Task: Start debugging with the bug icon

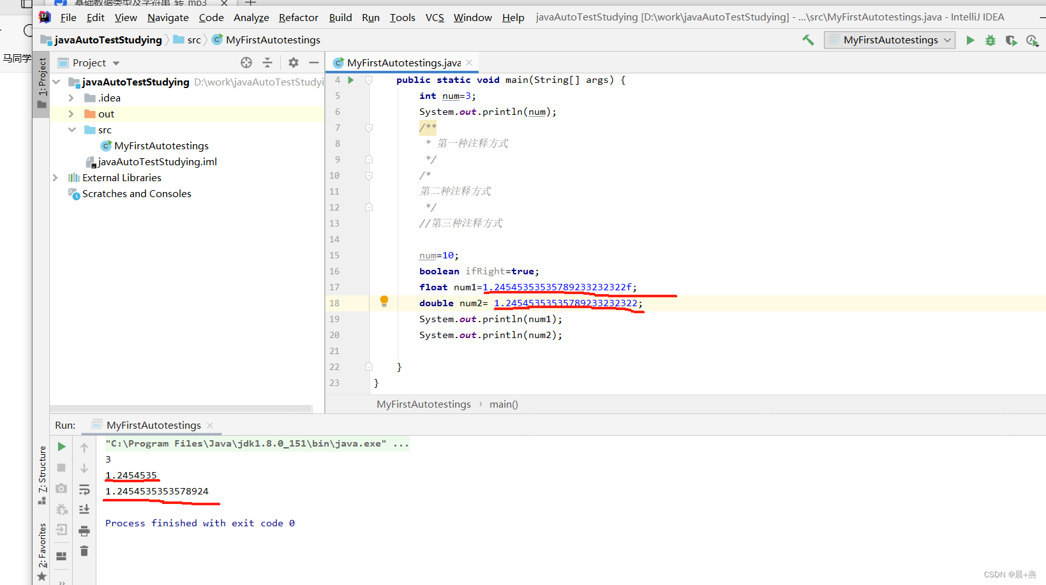Action: (x=990, y=40)
